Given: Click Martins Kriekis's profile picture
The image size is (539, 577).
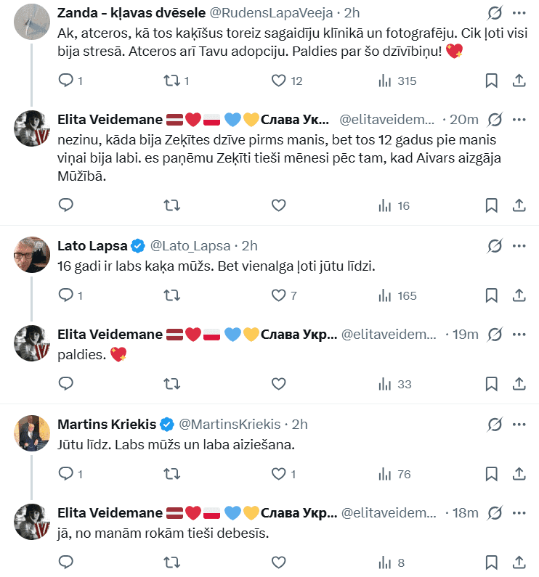Looking at the screenshot, I should click(32, 432).
